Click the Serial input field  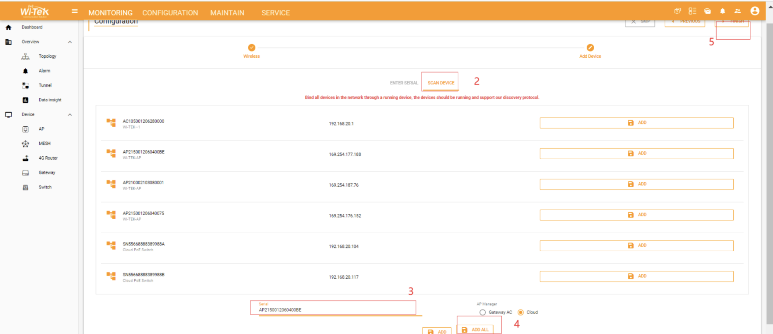click(x=332, y=310)
